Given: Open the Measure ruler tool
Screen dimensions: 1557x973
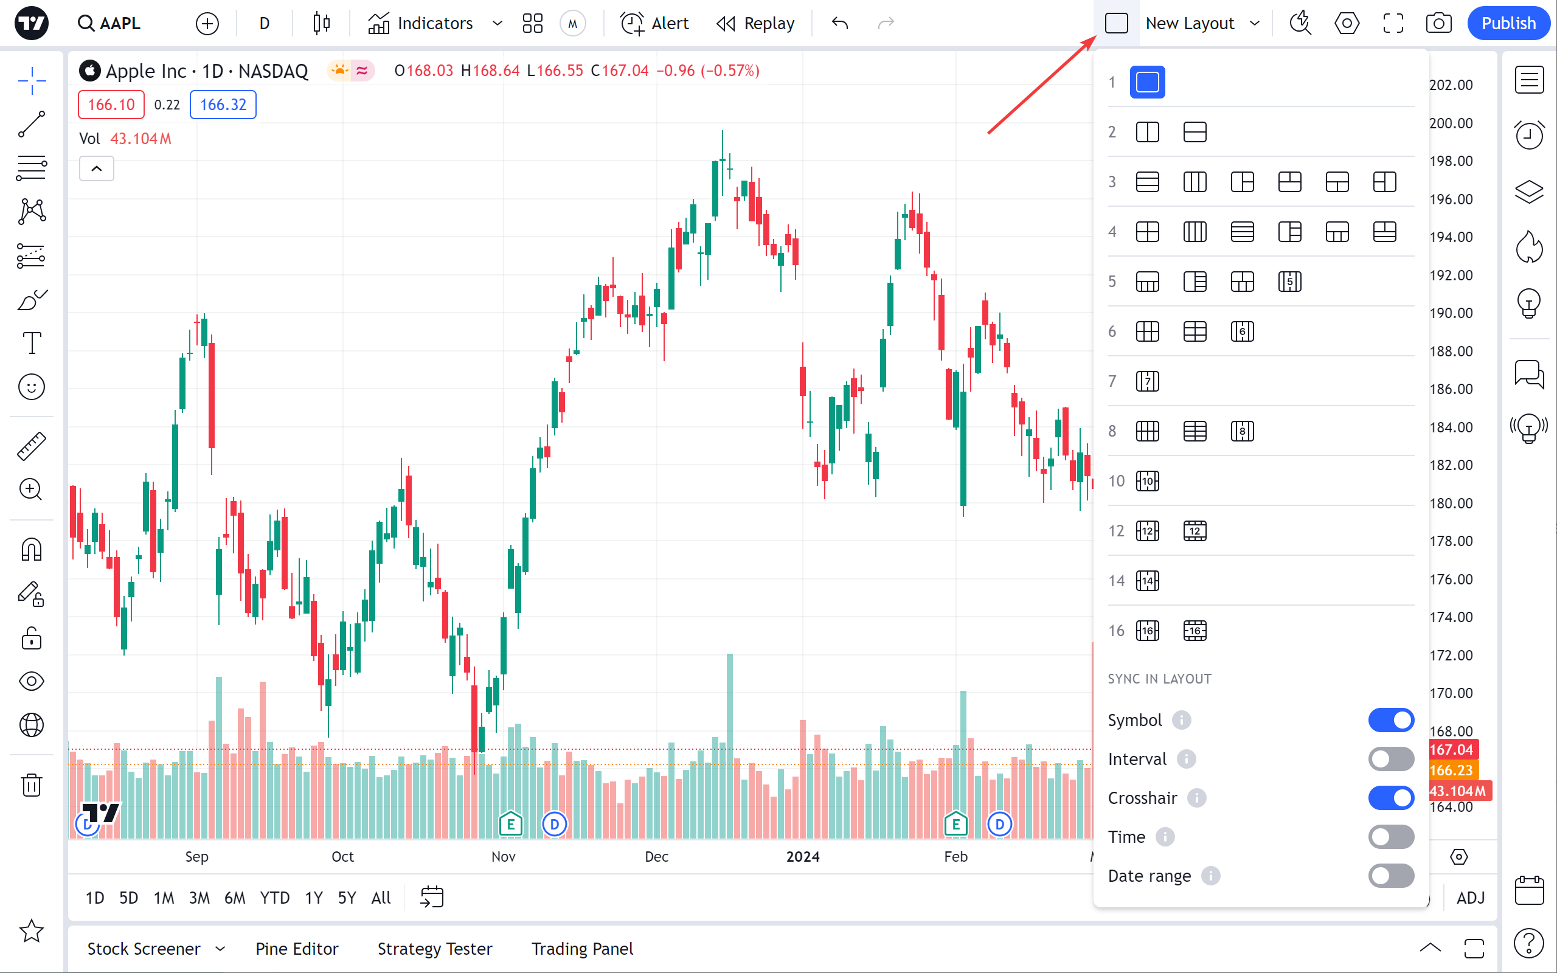Looking at the screenshot, I should [31, 446].
